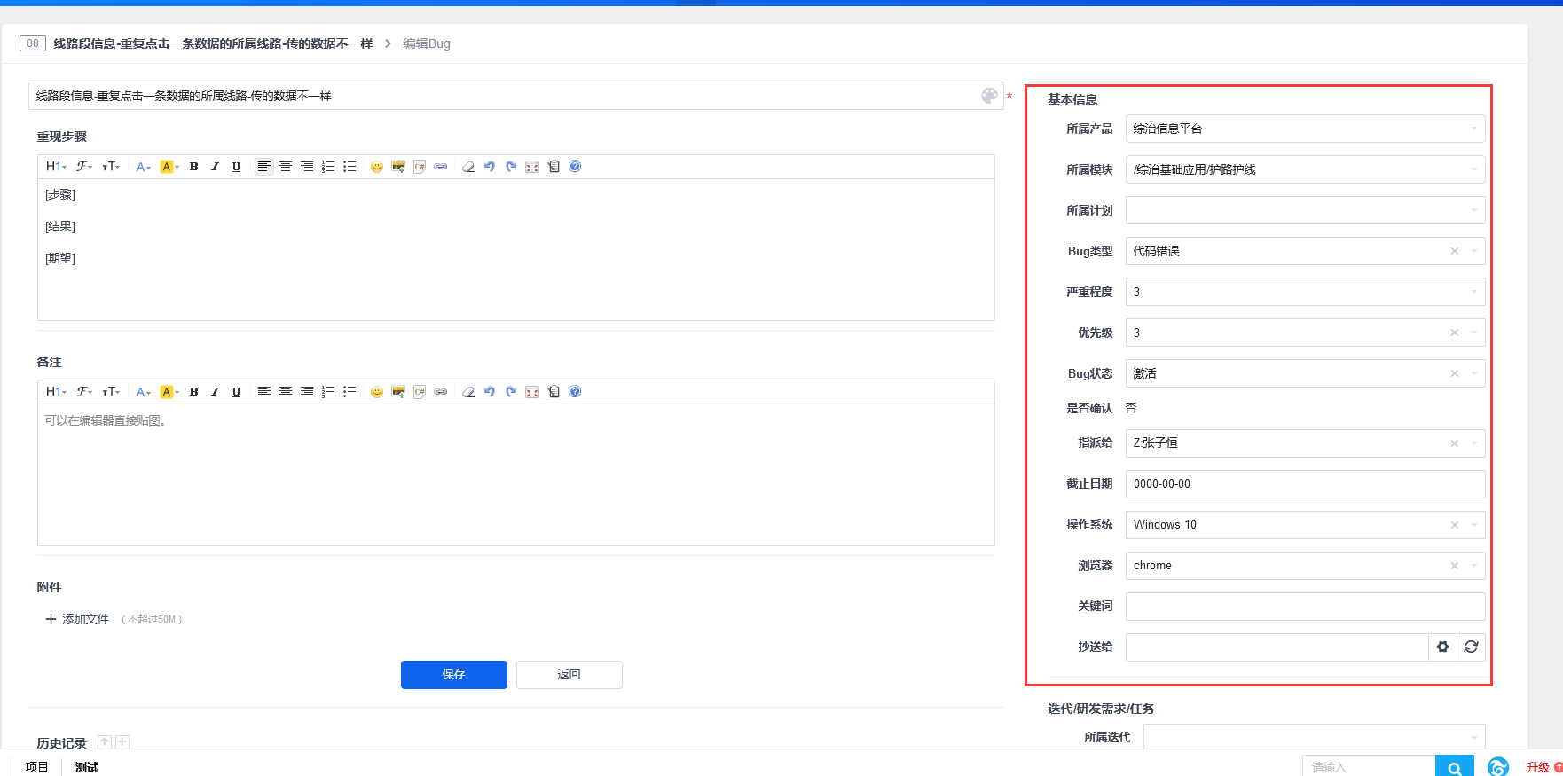Screen dimensions: 1563x776
Task: Insert image in the 重现步骤 editor toolbar
Action: [398, 167]
